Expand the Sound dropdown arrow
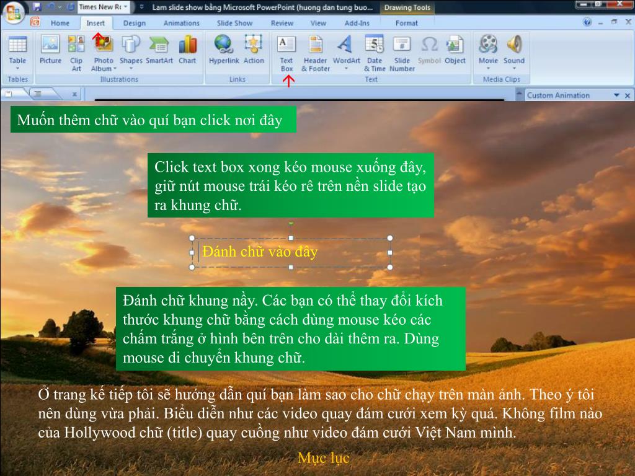The width and height of the screenshot is (635, 476). pyautogui.click(x=514, y=68)
